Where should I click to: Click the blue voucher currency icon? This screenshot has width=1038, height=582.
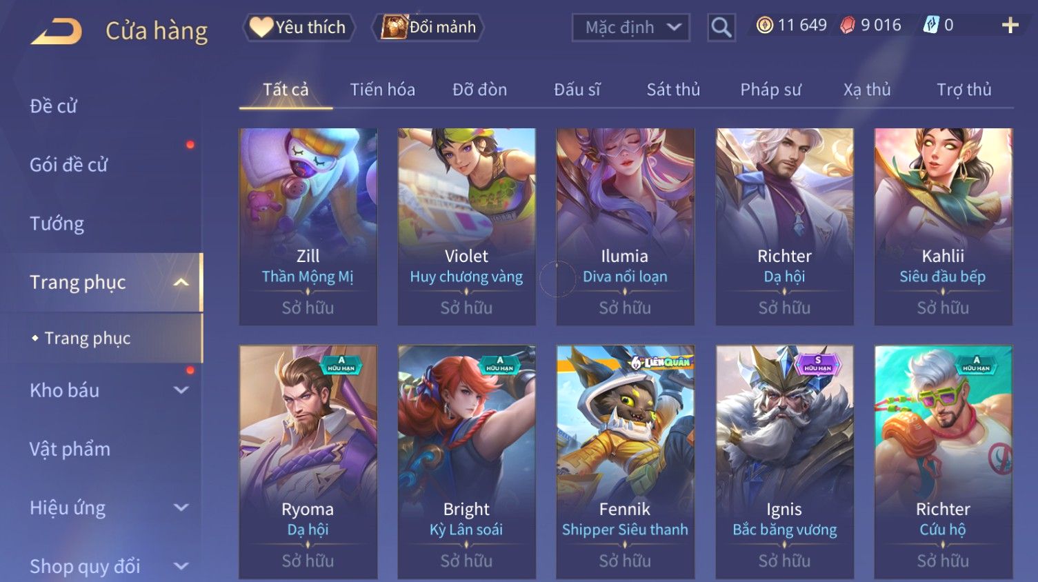[931, 26]
